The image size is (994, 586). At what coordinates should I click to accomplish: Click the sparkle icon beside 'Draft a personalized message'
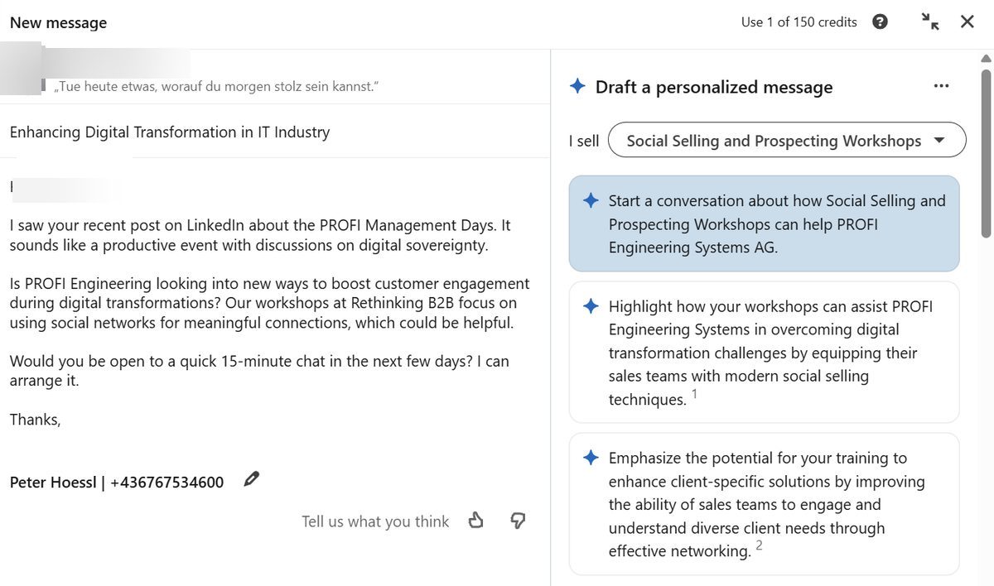coord(577,87)
